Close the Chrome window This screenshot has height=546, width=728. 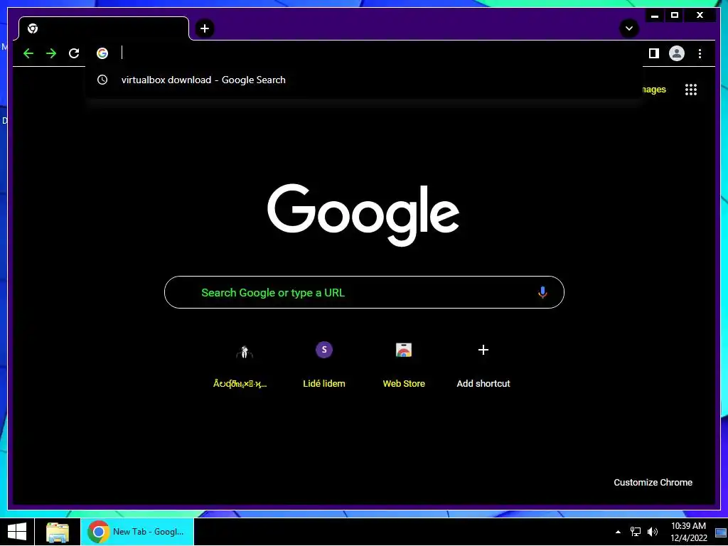coord(700,16)
